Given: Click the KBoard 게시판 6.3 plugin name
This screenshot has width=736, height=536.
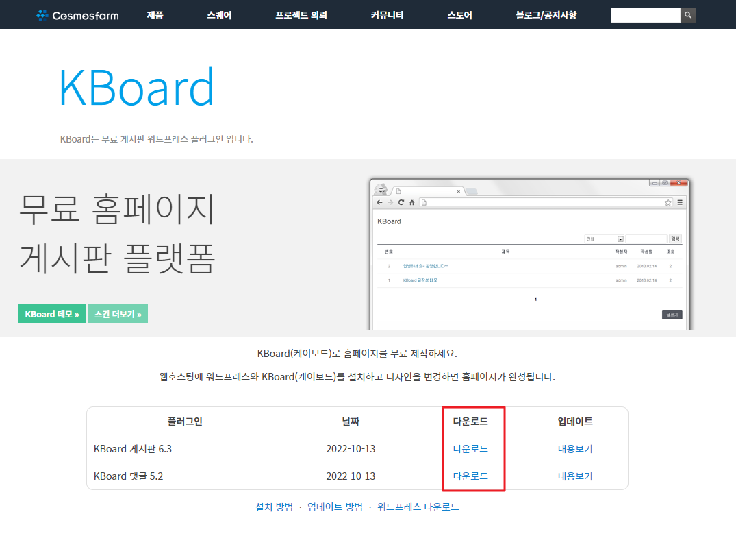Looking at the screenshot, I should click(133, 449).
